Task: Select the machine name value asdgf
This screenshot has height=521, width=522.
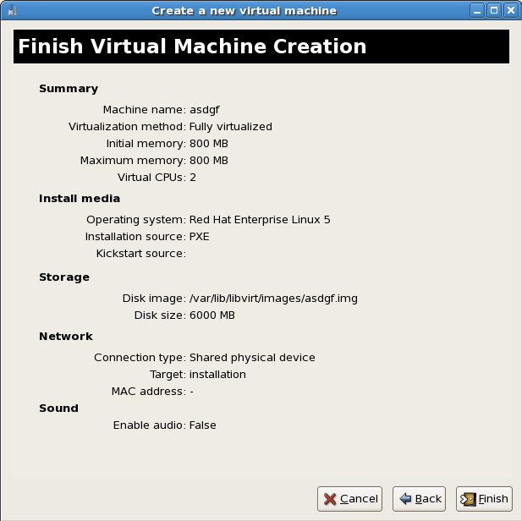Action: click(x=205, y=109)
